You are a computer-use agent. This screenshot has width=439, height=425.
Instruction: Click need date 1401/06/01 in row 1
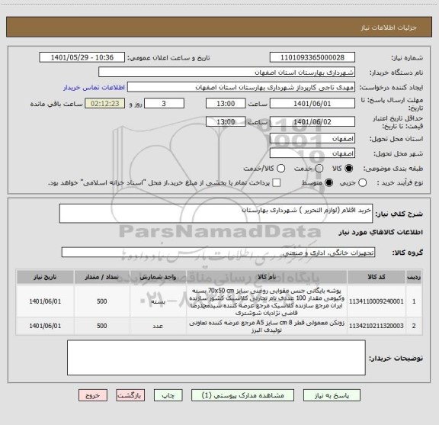[45, 301]
